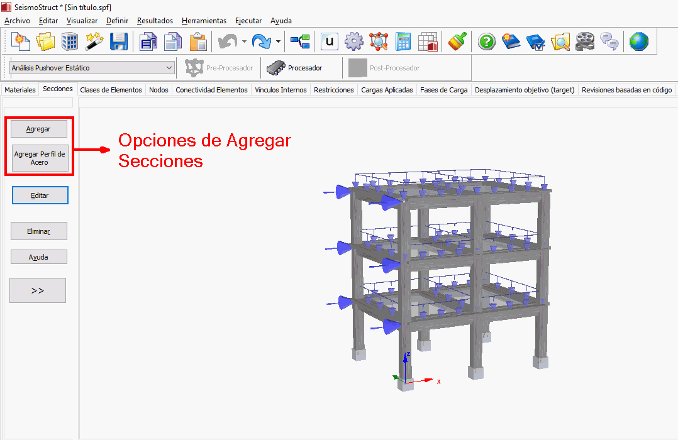Click the Ayuda button in side panel
The image size is (678, 440).
coord(38,256)
